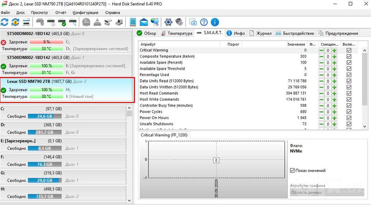
Task: Click the plus offset button for Unsafe Shutdowns
Action: click(x=334, y=124)
